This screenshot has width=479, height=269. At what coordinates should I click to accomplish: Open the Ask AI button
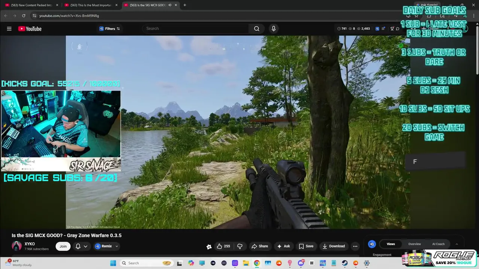(283, 246)
